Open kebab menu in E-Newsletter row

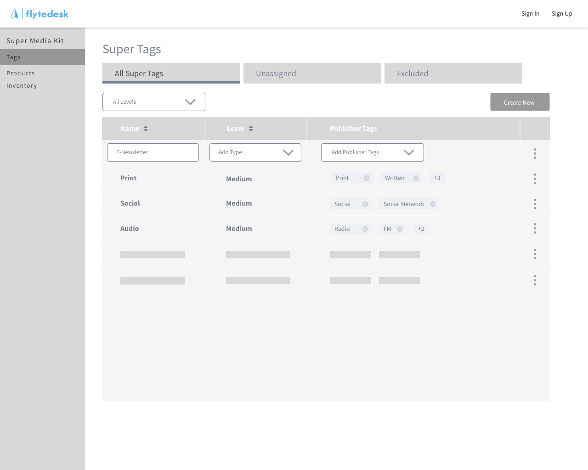(x=535, y=154)
